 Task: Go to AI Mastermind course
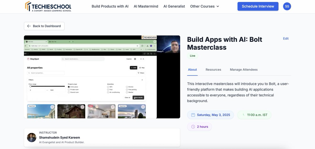(x=146, y=6)
